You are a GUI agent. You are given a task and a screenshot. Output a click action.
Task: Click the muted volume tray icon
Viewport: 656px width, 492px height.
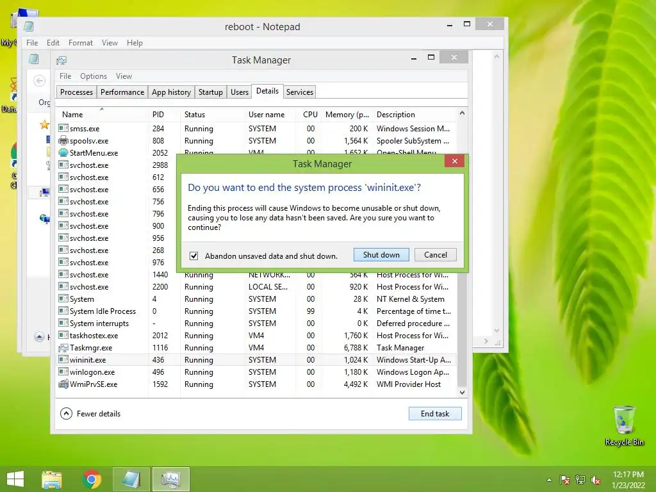pyautogui.click(x=596, y=480)
